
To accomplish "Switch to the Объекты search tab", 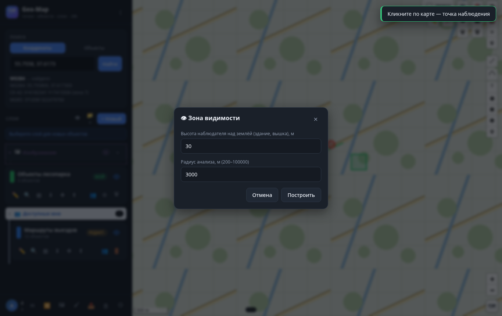I will (x=94, y=48).
